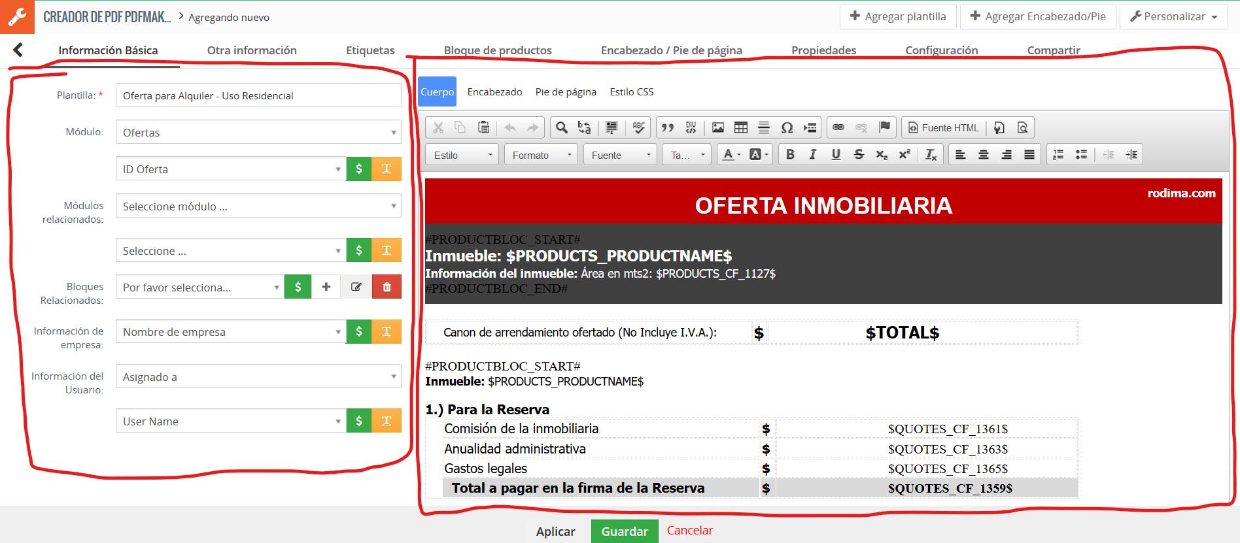
Task: Click the Cancelar link
Action: 689,531
